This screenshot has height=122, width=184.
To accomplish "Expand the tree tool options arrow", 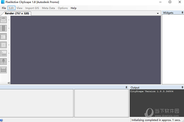I will [9, 61].
